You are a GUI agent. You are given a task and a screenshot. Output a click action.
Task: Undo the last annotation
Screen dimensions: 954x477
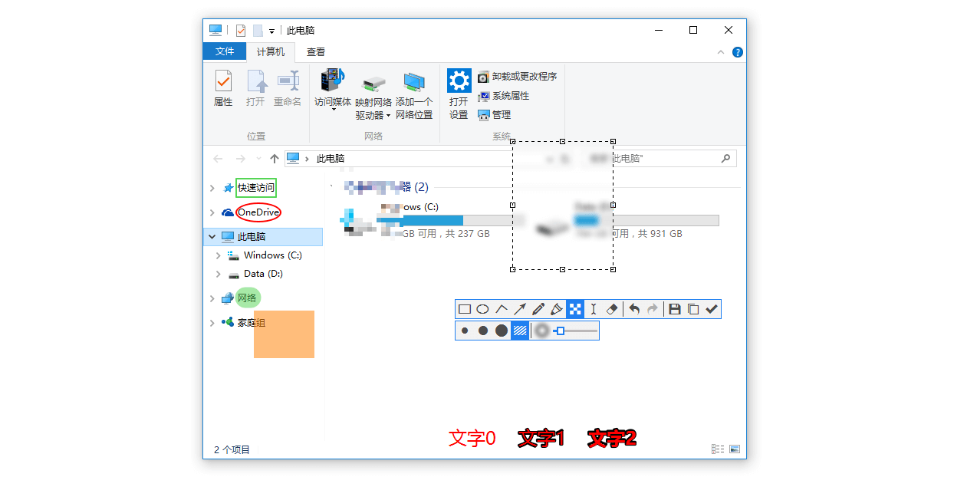coord(634,309)
